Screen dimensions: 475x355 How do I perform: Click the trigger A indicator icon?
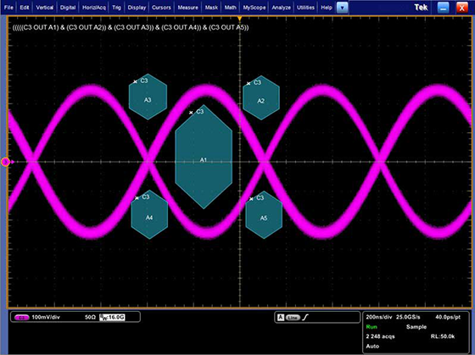[x=281, y=317]
